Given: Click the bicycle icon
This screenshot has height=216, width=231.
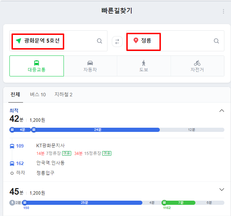Looking at the screenshot, I should [x=197, y=63].
